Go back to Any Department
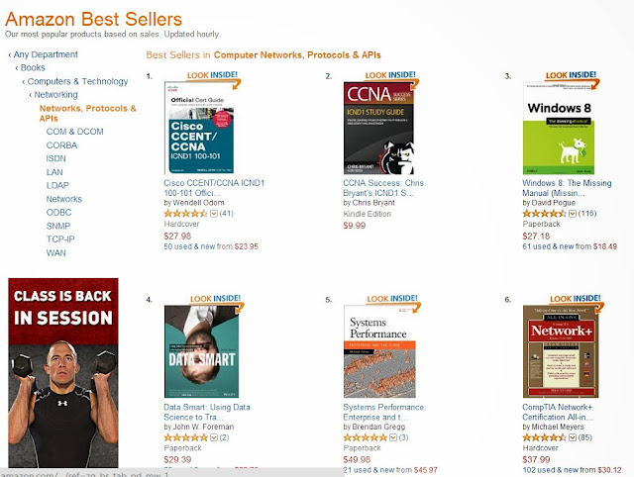 [x=46, y=54]
